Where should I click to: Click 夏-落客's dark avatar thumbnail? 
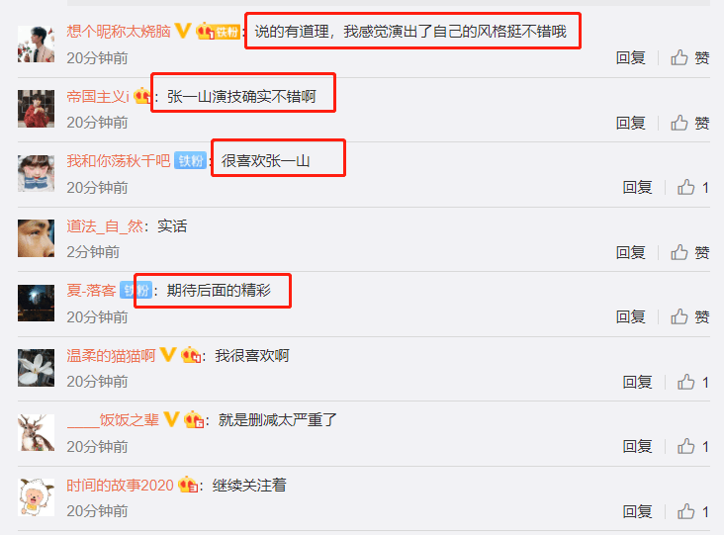click(x=36, y=304)
